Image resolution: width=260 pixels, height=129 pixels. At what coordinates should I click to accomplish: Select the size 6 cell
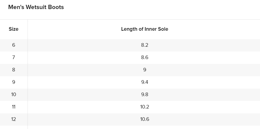[x=14, y=45]
